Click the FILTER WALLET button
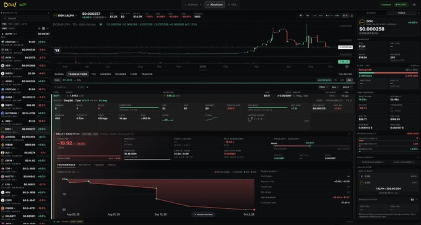421x225 pixels. click(334, 101)
